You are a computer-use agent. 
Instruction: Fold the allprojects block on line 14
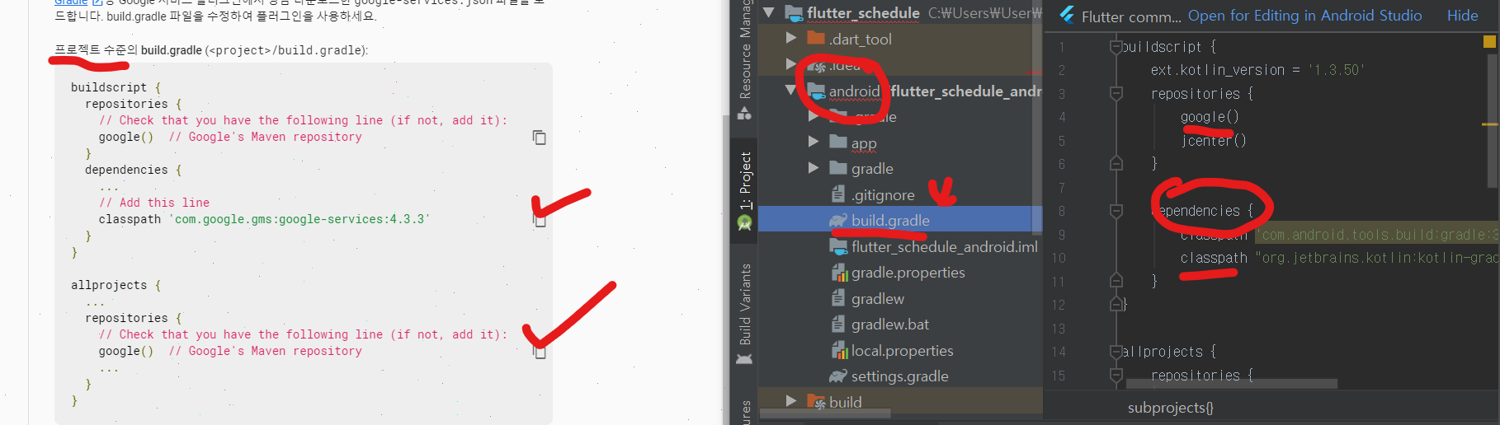[1116, 352]
